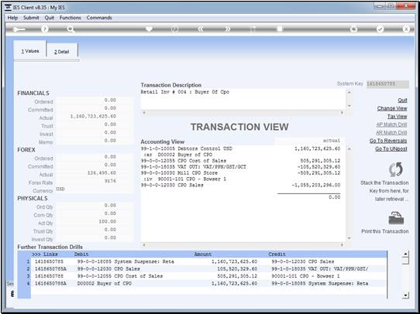
Task: Click the System Key field
Action: pos(387,84)
